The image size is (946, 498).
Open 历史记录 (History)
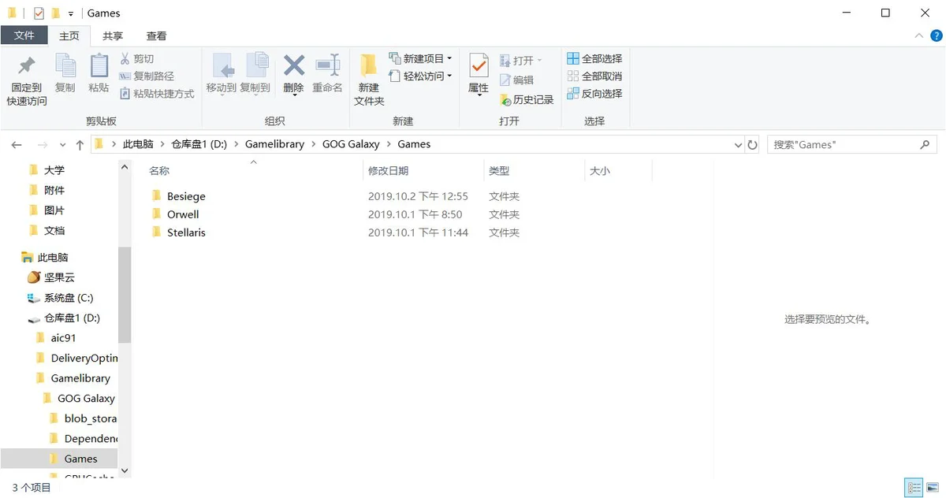click(x=527, y=100)
